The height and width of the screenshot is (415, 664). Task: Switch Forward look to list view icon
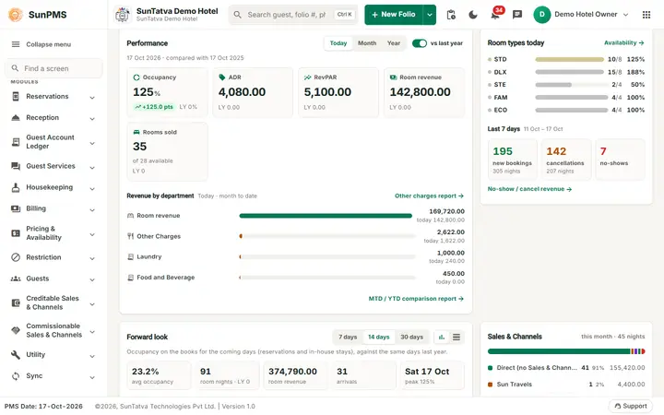pyautogui.click(x=456, y=338)
